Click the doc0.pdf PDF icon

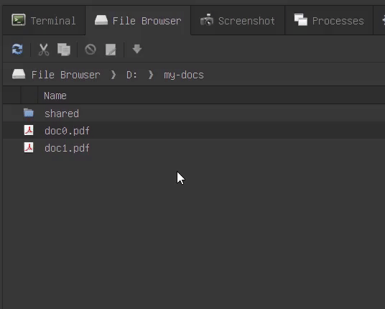29,131
